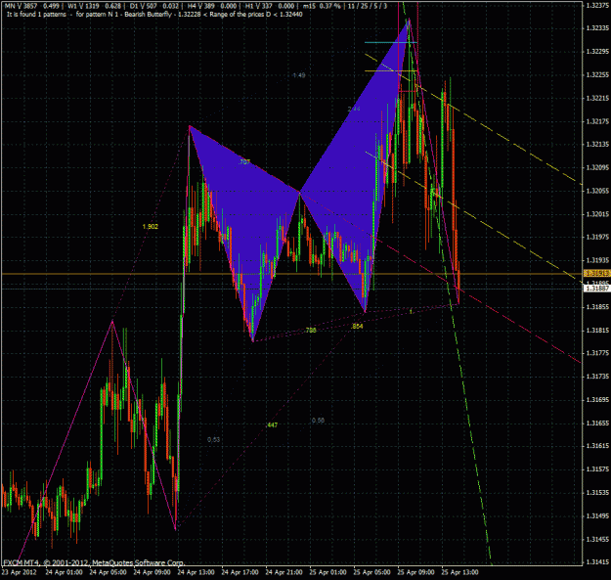This screenshot has width=611, height=580.
Task: Click the 1.31535 price axis label
Action: click(597, 493)
